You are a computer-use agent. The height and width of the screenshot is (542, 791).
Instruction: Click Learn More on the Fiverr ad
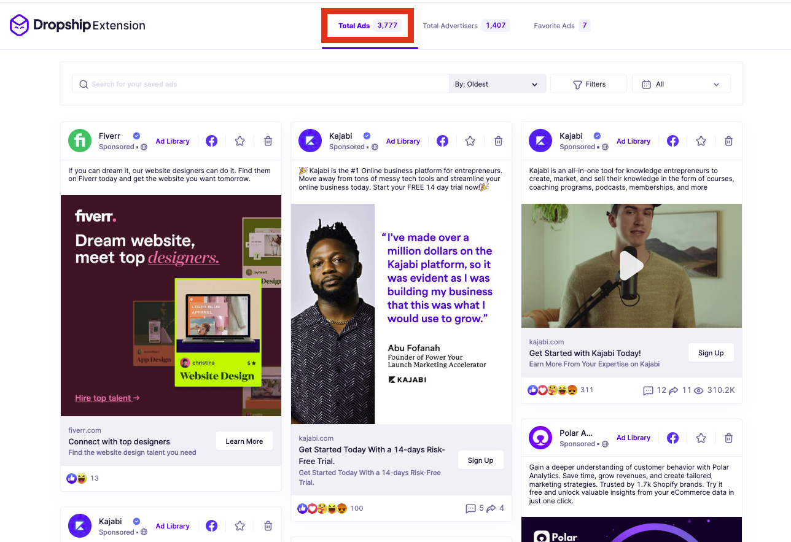coord(244,441)
